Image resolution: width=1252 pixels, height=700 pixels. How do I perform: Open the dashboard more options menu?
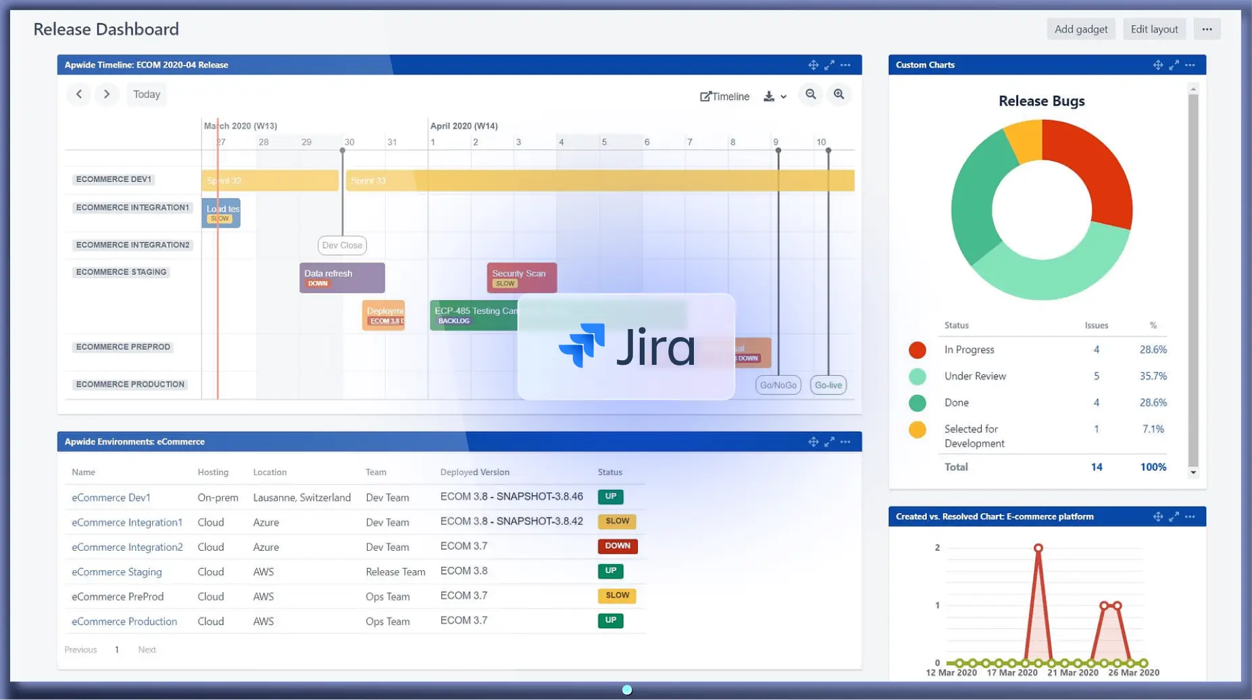point(1207,29)
